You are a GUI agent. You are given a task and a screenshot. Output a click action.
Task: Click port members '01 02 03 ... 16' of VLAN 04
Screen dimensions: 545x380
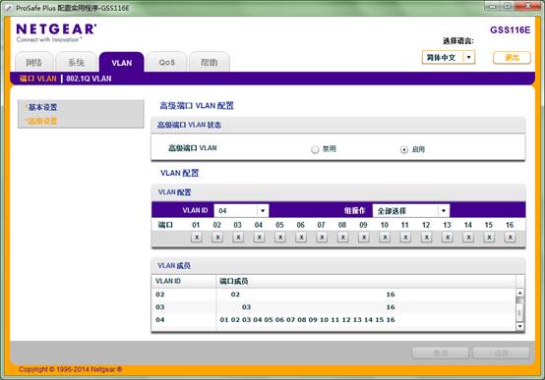point(307,320)
